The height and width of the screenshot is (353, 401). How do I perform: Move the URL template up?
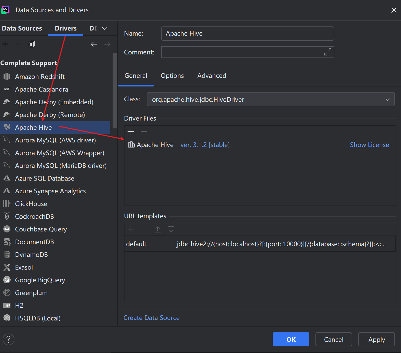158,229
